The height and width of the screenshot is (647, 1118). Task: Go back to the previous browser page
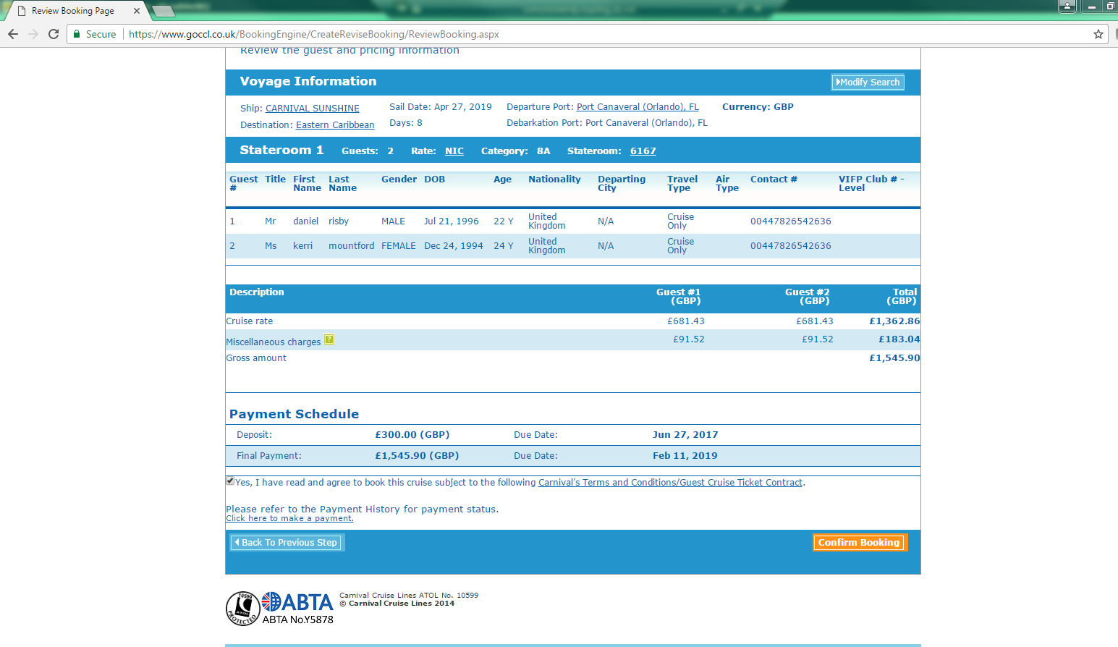click(13, 34)
